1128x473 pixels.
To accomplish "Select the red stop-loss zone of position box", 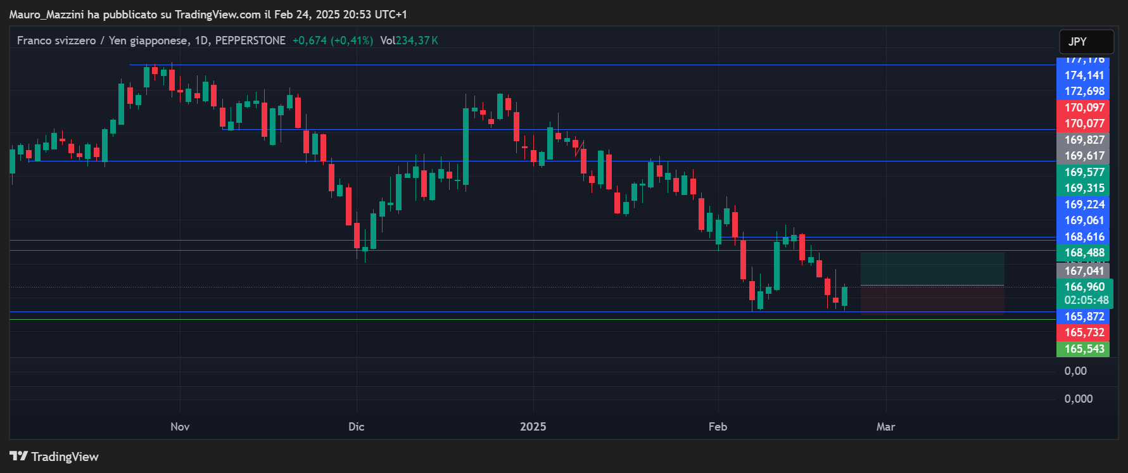I will [x=932, y=299].
